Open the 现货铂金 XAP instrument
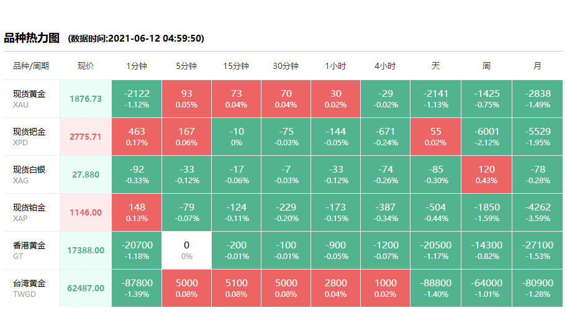This screenshot has width=567, height=313. click(x=29, y=212)
